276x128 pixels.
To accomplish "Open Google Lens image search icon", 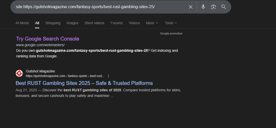I will point(213,7).
